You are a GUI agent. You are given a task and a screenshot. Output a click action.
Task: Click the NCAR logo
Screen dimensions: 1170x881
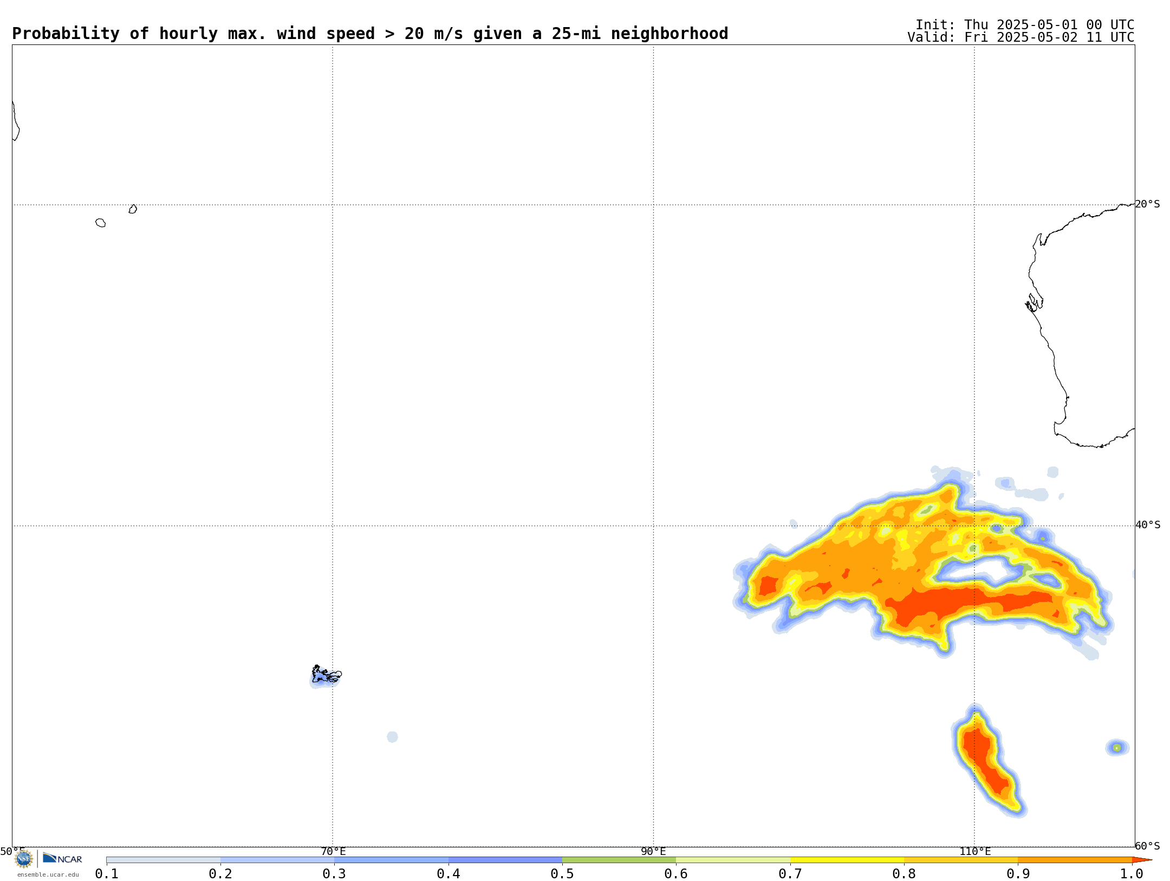[x=62, y=858]
